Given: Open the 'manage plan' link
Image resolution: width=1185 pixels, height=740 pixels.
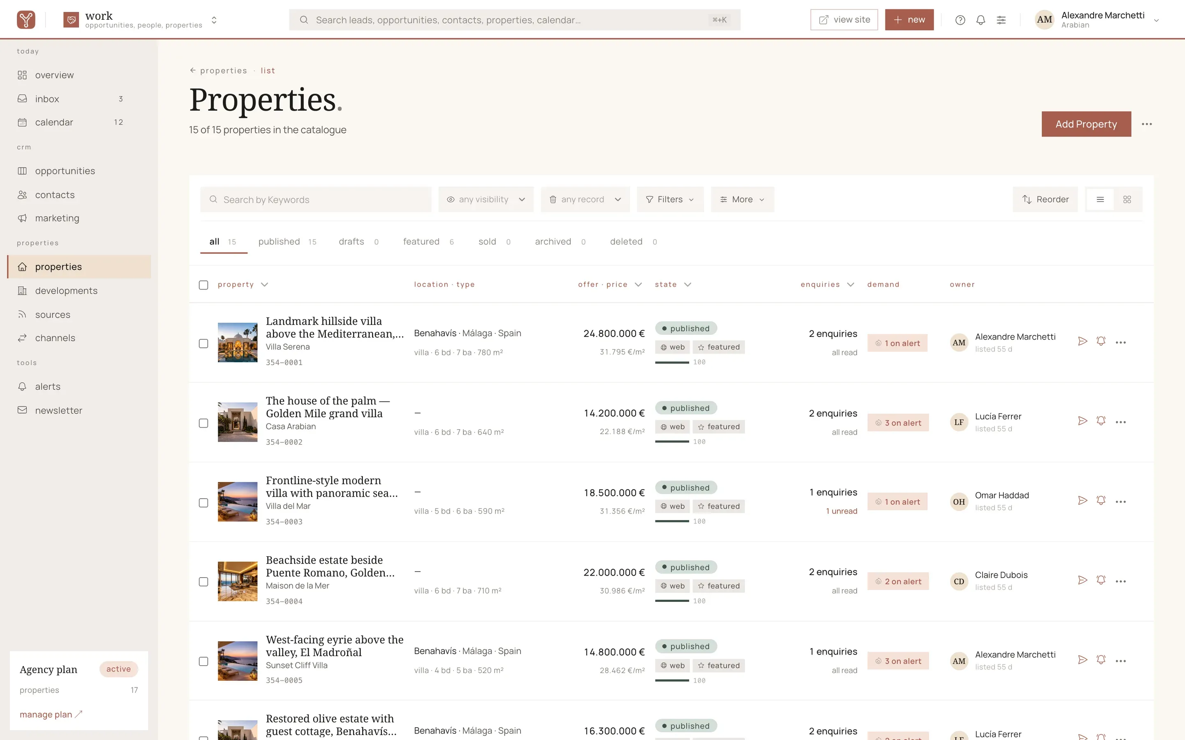Looking at the screenshot, I should pyautogui.click(x=51, y=714).
